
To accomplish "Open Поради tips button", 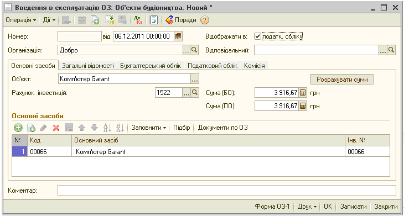I will (180, 20).
